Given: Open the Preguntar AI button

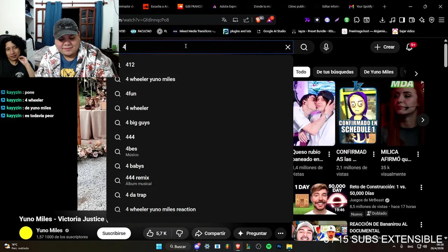Looking at the screenshot, I should coord(252,233).
